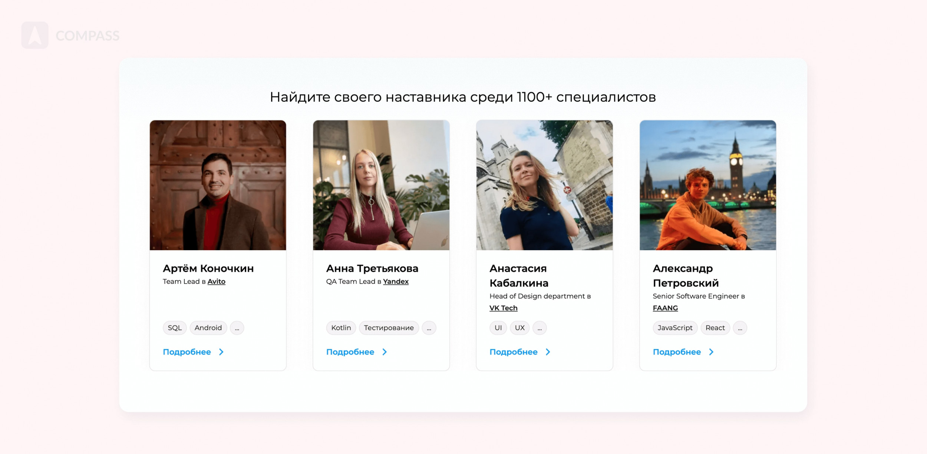Viewport: 927px width, 454px height.
Task: Click the chevron arrow in Анна Третьякова's card
Action: click(x=385, y=352)
